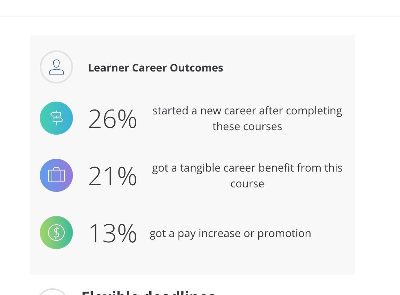This screenshot has height=295, width=400.
Task: Click 'these courses' text line
Action: pyautogui.click(x=247, y=126)
